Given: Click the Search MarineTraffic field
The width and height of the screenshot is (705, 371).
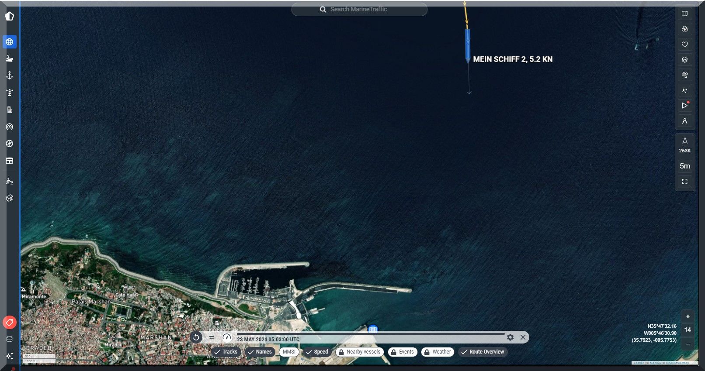Looking at the screenshot, I should 359,9.
